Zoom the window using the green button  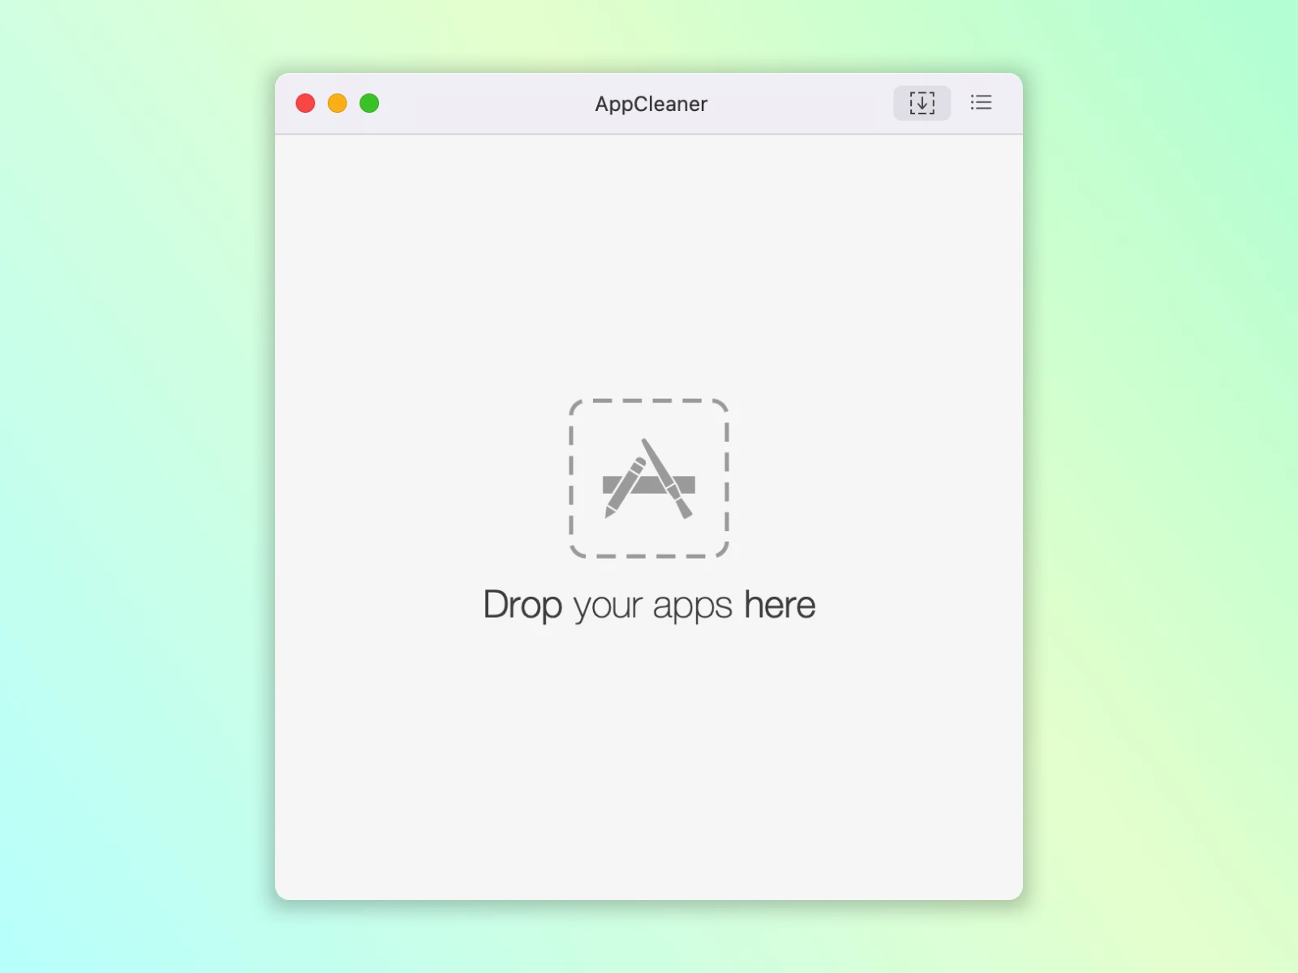(x=369, y=103)
